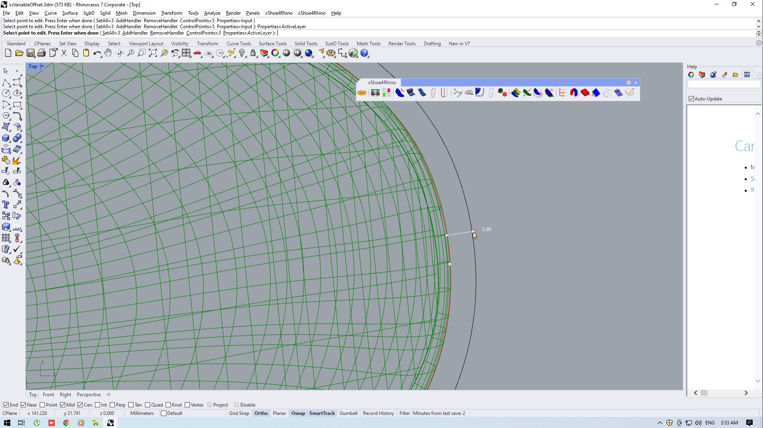Open the Top viewport title dropdown arrow
Screen dimensions: 763x428
pyautogui.click(x=42, y=66)
